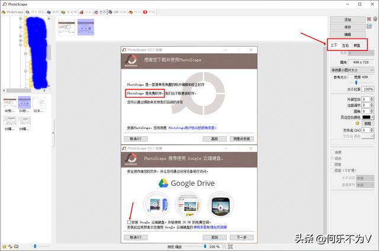This screenshot has width=379, height=251.
Task: Click the 相框 frame button
Action: pyautogui.click(x=368, y=124)
